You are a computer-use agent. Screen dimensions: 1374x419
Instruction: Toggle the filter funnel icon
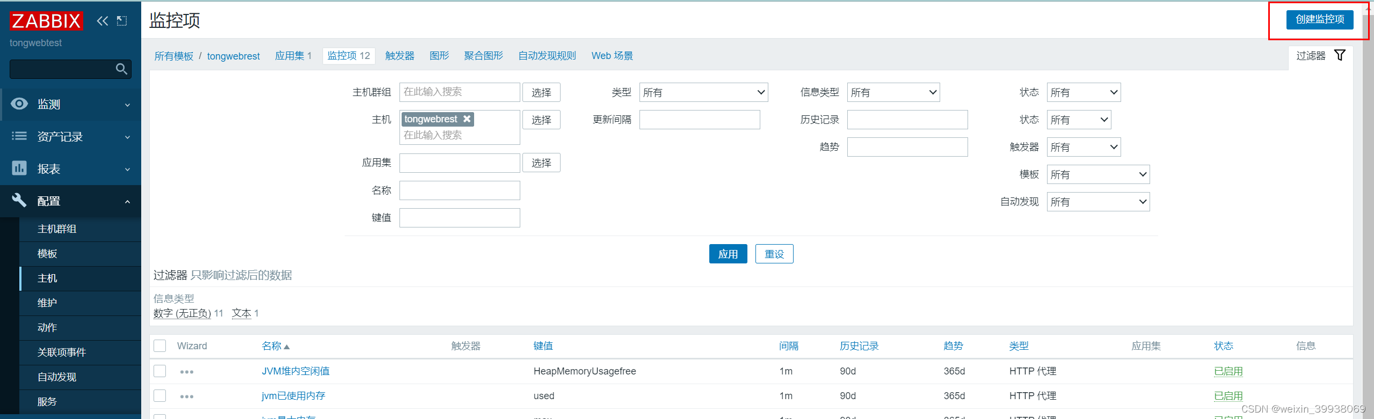tap(1340, 55)
